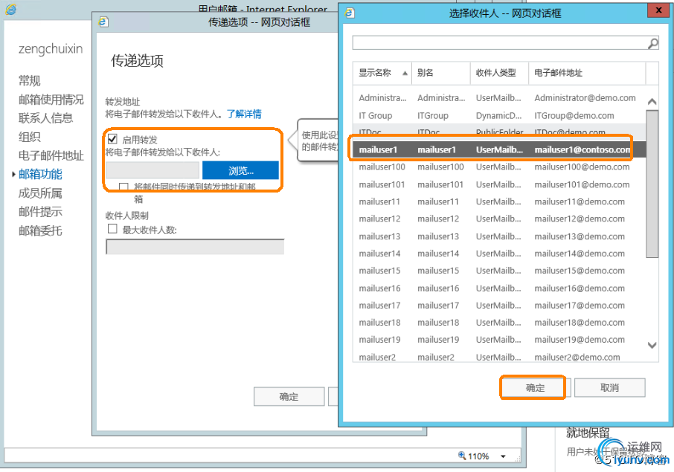Open 电子邮件地址 in the sidebar
This screenshot has height=472, width=674.
tap(51, 155)
